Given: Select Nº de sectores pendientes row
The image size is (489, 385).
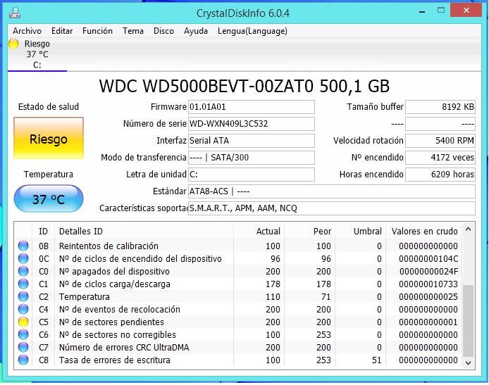Looking at the screenshot, I should pos(238,322).
